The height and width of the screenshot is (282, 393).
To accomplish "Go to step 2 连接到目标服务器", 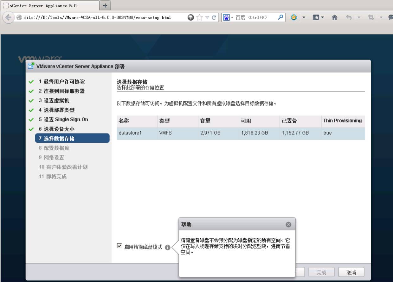I will [62, 91].
